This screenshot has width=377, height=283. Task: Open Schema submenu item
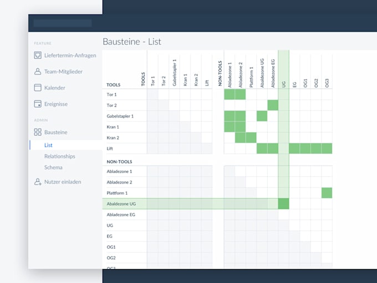pyautogui.click(x=53, y=167)
